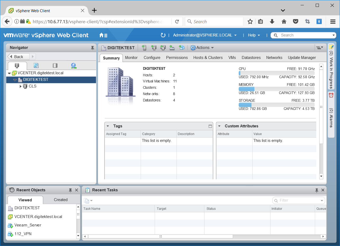Click the Firefox bookmark star icon

click(x=250, y=22)
